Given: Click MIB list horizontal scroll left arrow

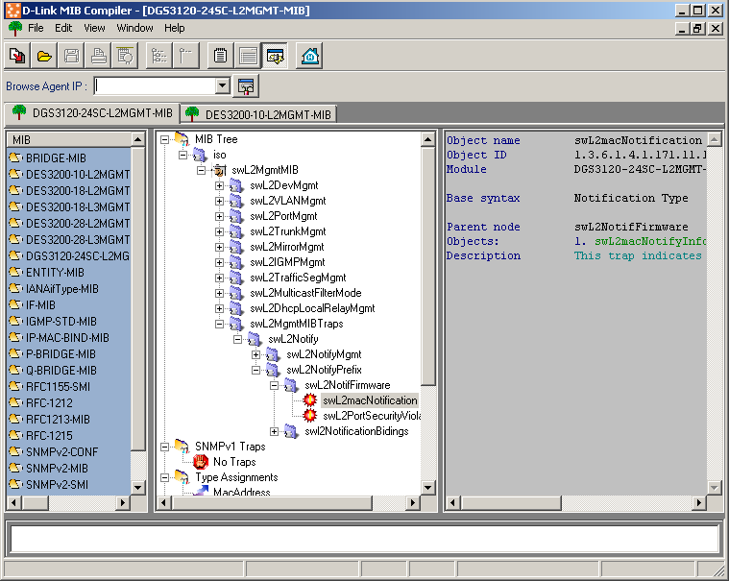Looking at the screenshot, I should (14, 502).
